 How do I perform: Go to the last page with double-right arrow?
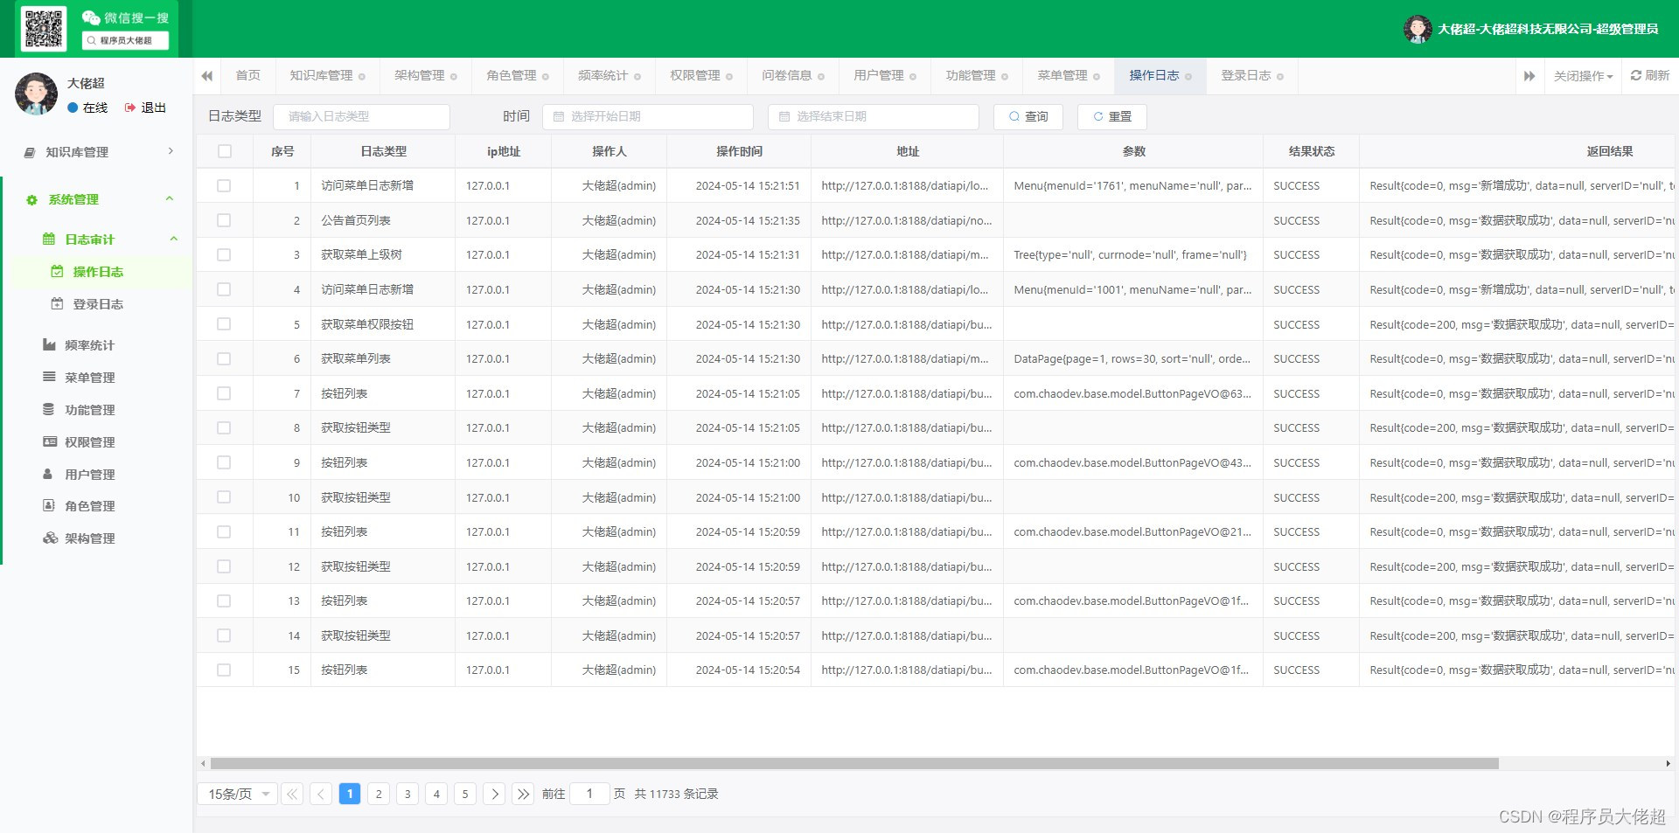[x=523, y=794]
